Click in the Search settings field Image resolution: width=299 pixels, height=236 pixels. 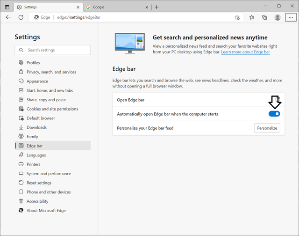tap(53, 50)
